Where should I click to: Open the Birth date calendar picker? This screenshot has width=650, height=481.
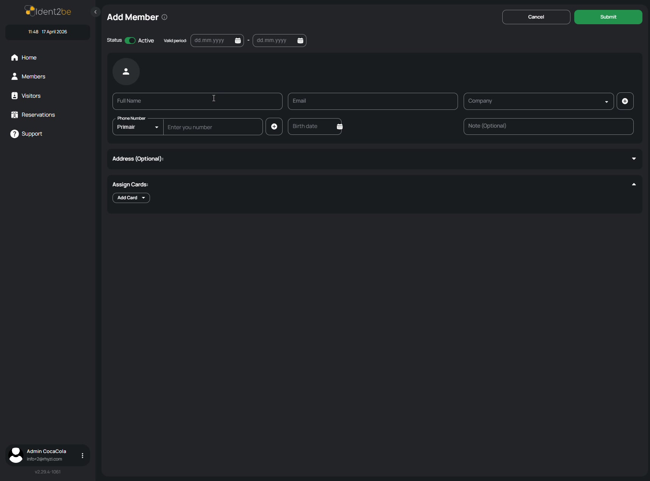(339, 126)
